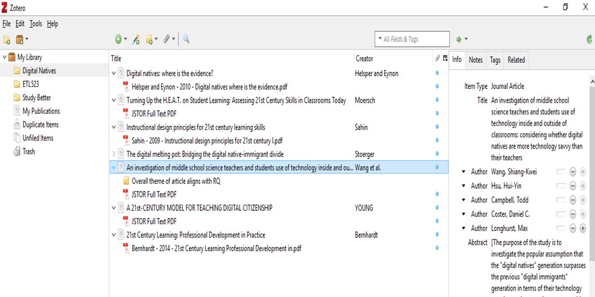Switch name field mode for Hsu, Hui-Yin
This screenshot has height=297, width=595.
pos(561,186)
